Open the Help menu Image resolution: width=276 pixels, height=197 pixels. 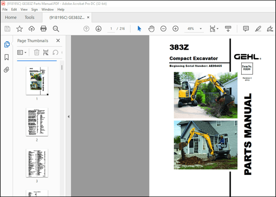pos(61,9)
